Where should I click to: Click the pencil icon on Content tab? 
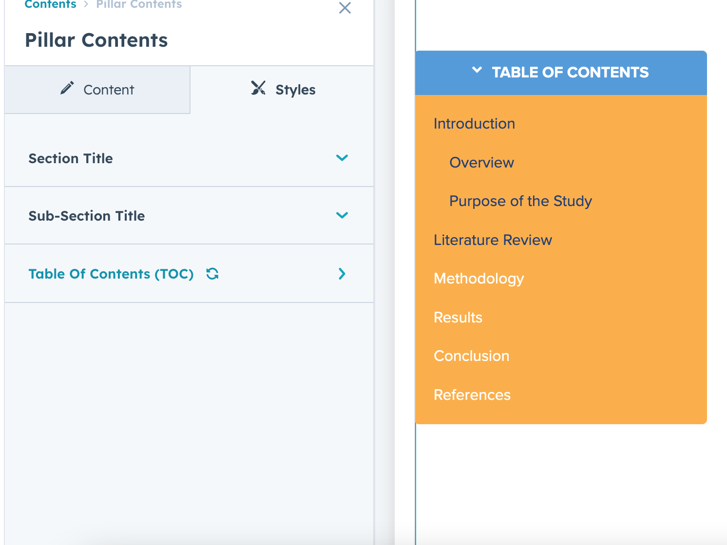[x=67, y=88]
